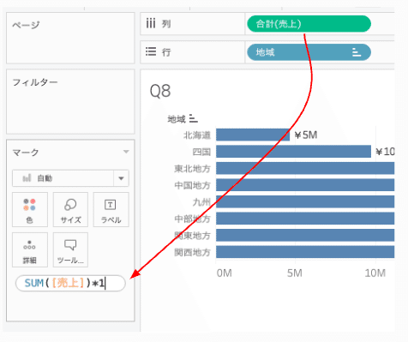Image resolution: width=408 pixels, height=342 pixels.
Task: Click the 関西地方 row label
Action: pos(192,252)
